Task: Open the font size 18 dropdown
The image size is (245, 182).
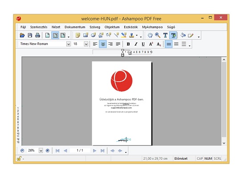Action: [x=86, y=44]
